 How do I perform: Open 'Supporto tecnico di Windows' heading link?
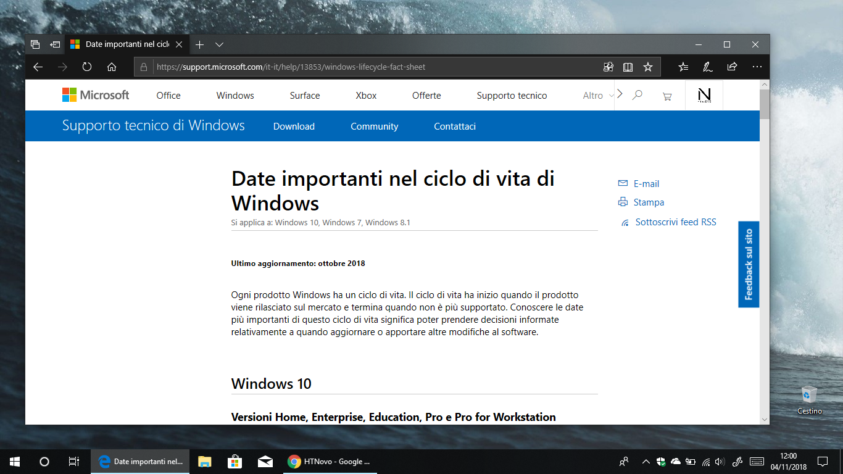click(x=154, y=125)
